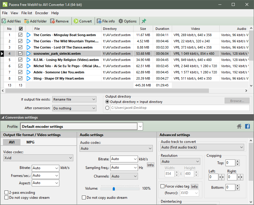Open the Encoder menu

[x=42, y=13]
